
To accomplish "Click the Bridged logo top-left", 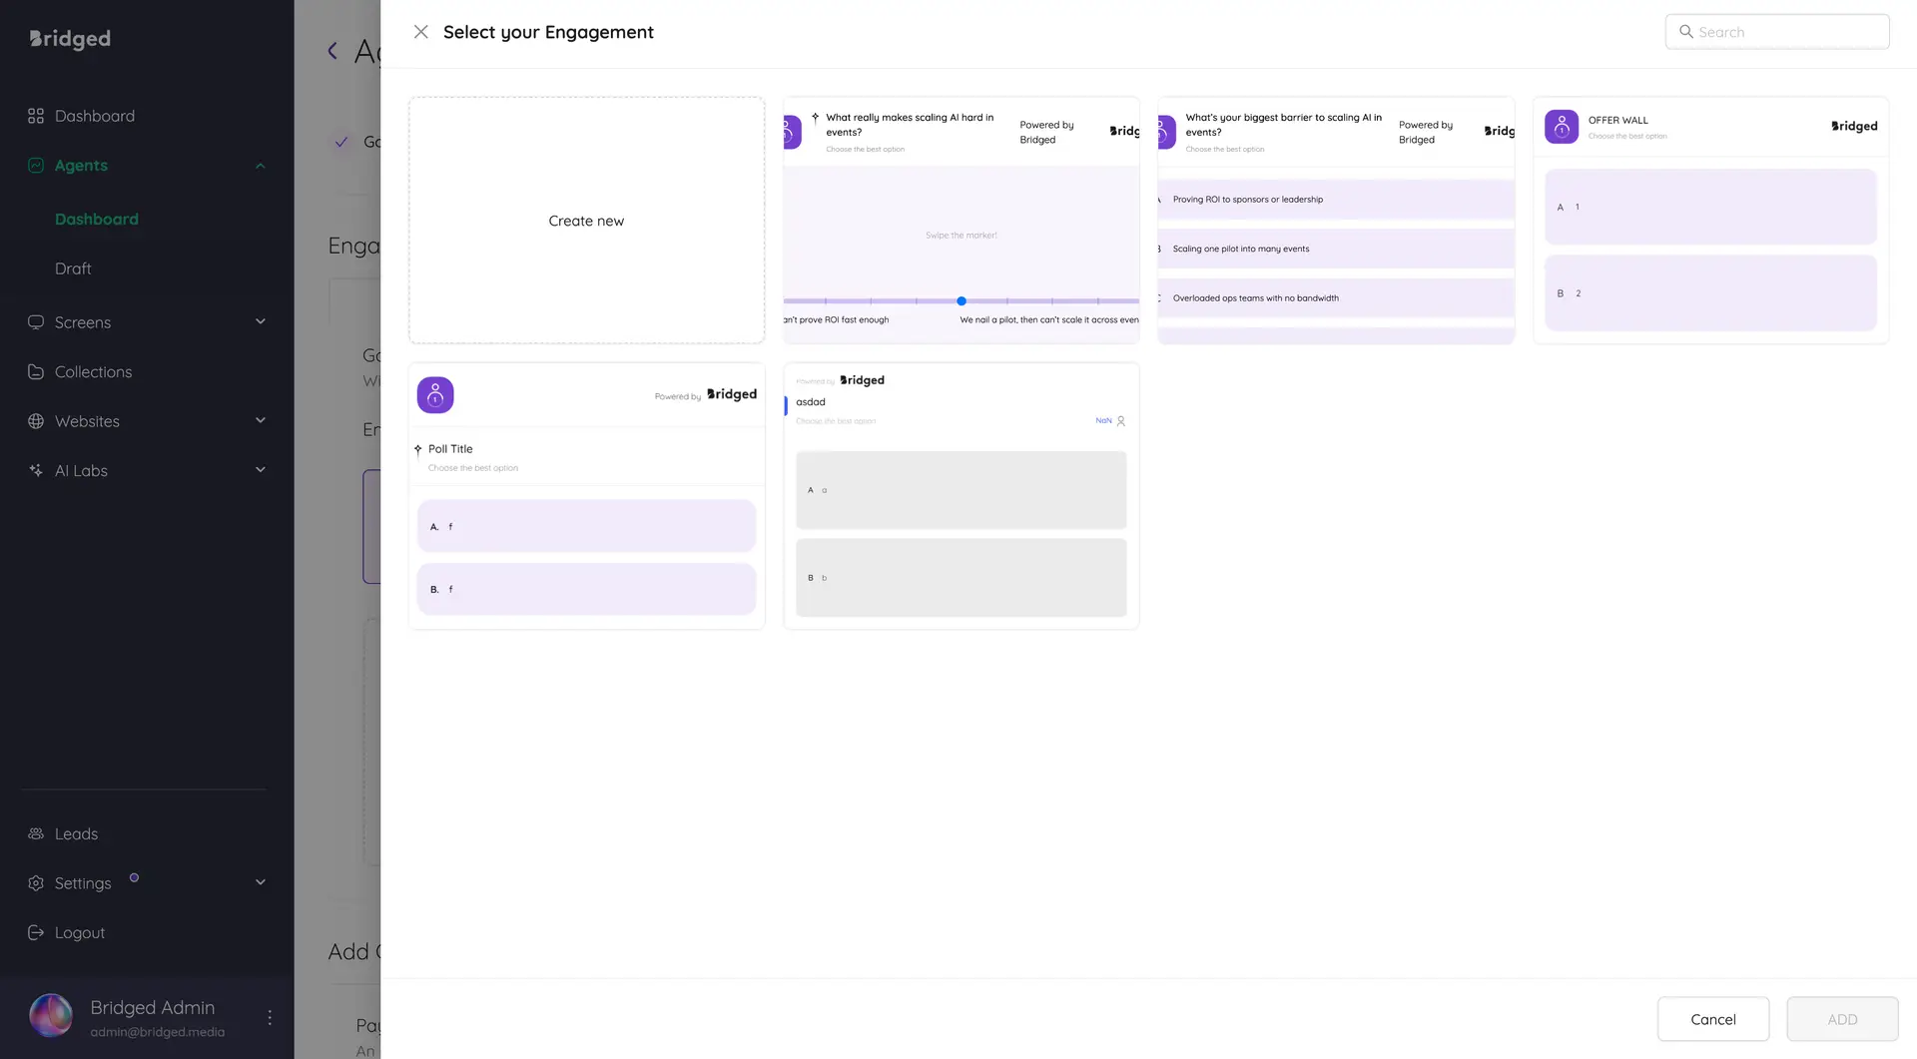I will [69, 39].
